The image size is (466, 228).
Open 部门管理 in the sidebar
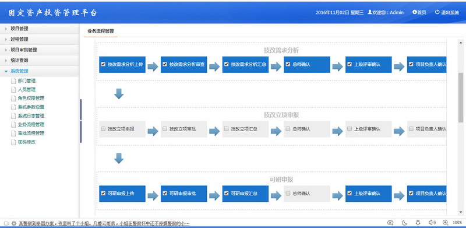click(x=27, y=81)
